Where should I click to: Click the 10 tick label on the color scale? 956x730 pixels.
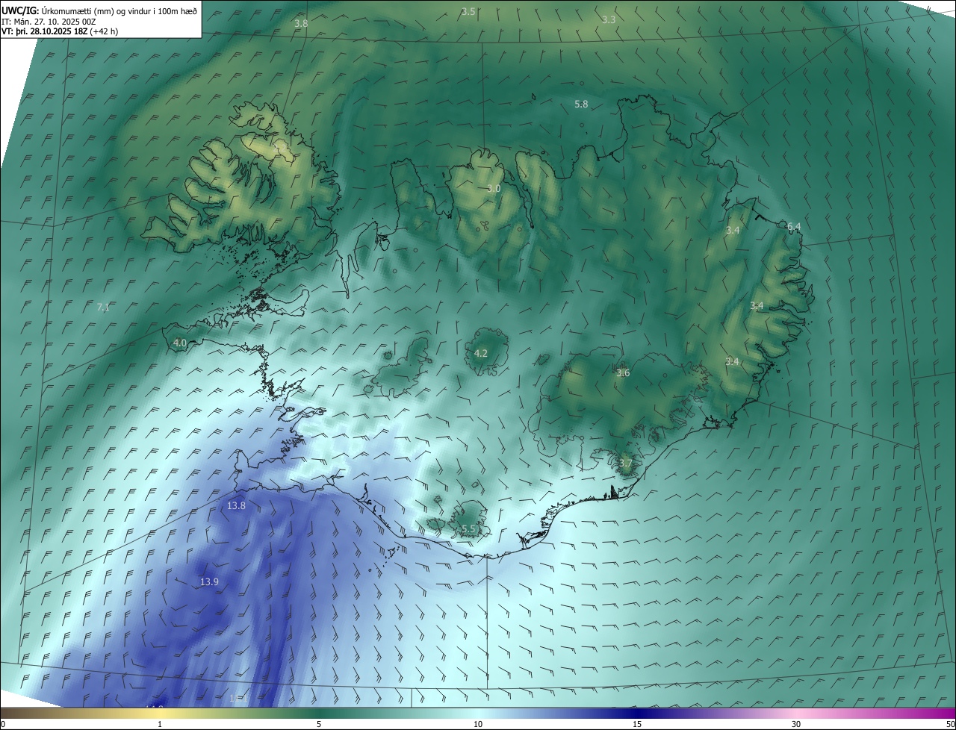[478, 725]
